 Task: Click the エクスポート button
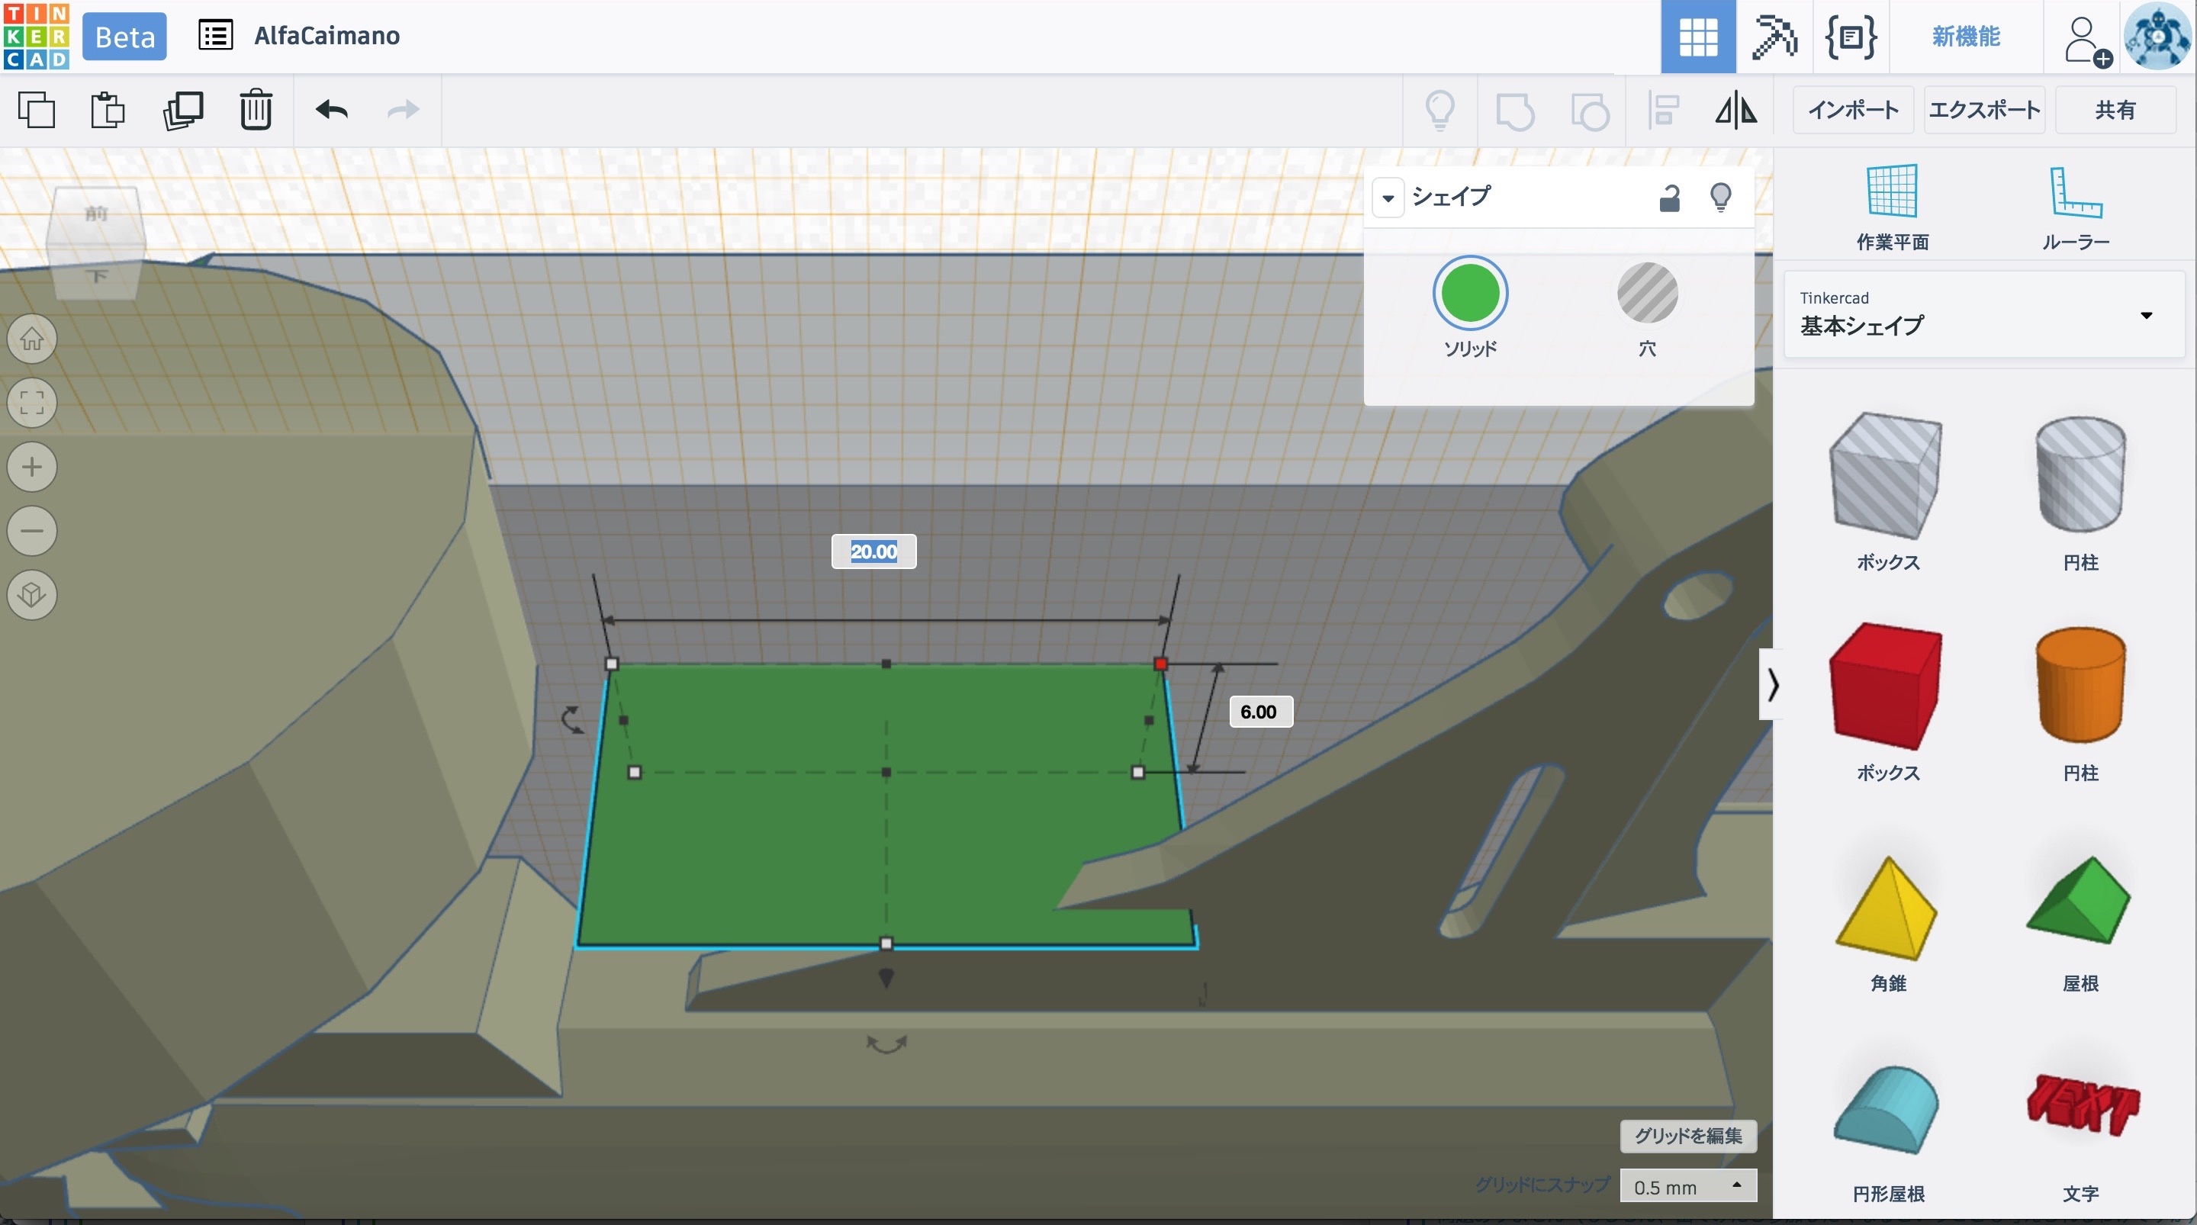[1983, 110]
